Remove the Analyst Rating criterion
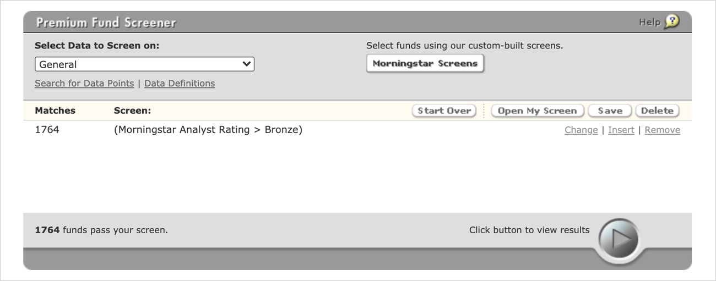Image resolution: width=716 pixels, height=281 pixels. tap(663, 130)
